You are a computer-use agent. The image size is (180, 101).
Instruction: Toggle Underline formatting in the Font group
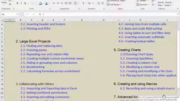click(x=25, y=3)
